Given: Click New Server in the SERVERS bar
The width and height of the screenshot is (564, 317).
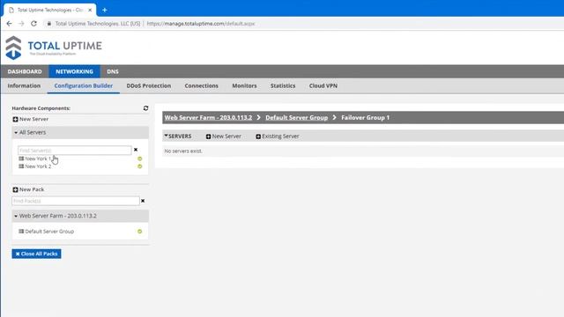Looking at the screenshot, I should point(226,136).
